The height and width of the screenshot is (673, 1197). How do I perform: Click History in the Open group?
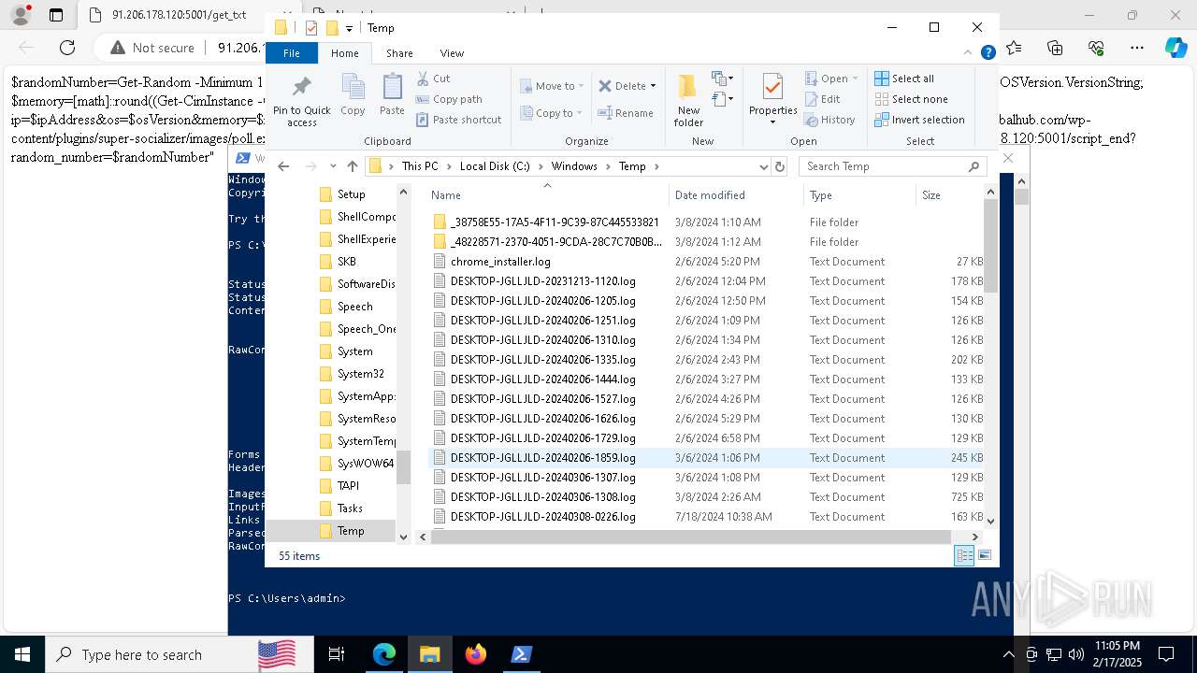pos(829,120)
